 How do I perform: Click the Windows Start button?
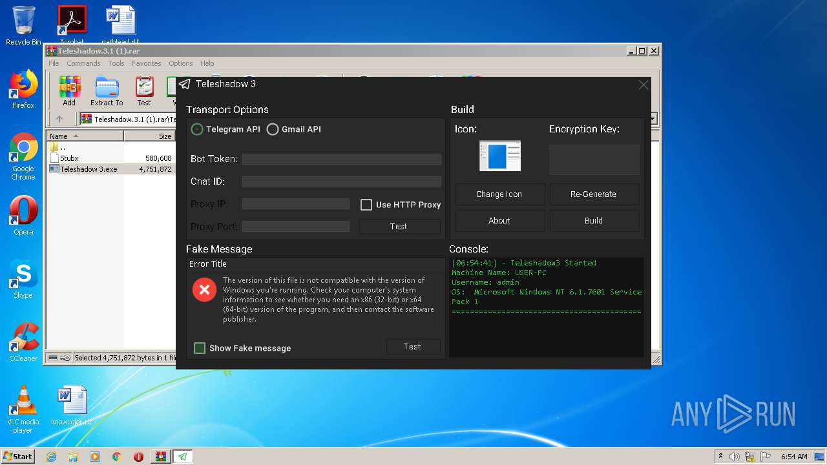(x=18, y=457)
